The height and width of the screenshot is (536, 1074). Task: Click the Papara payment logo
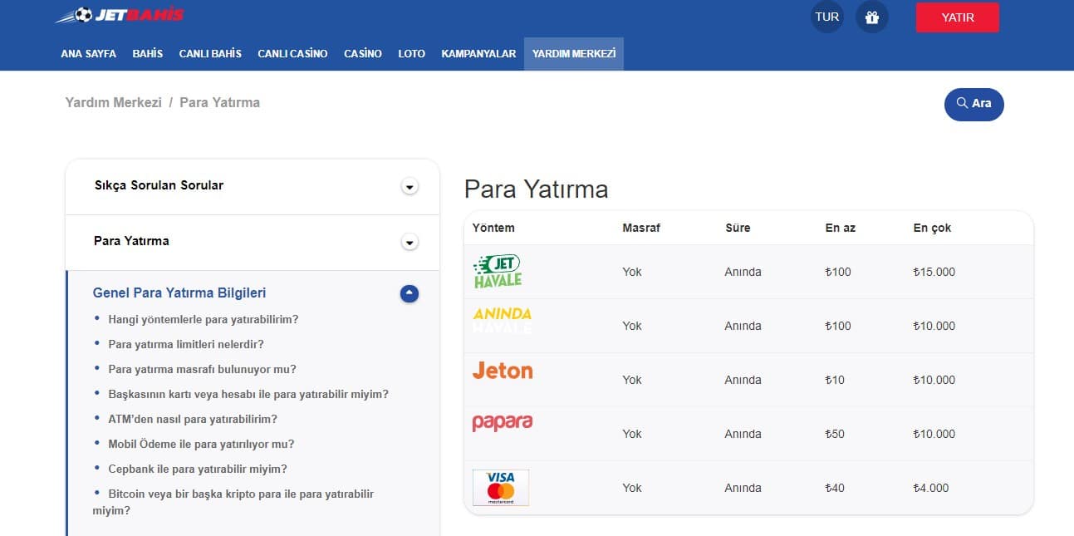[502, 422]
